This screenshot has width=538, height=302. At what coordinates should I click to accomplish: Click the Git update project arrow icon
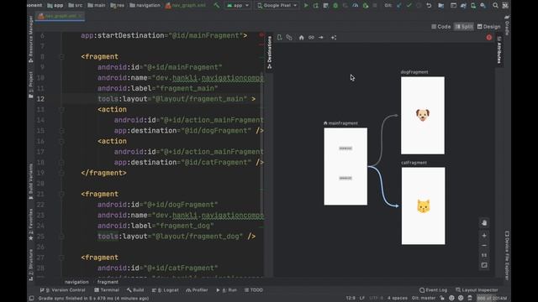click(398, 5)
